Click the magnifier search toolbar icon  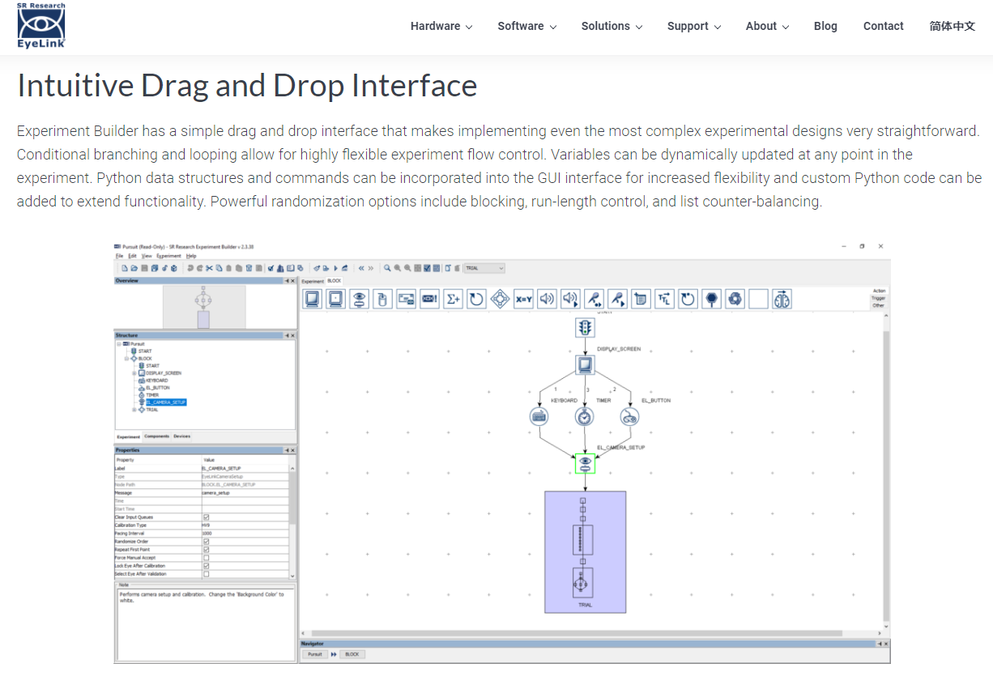click(x=388, y=268)
